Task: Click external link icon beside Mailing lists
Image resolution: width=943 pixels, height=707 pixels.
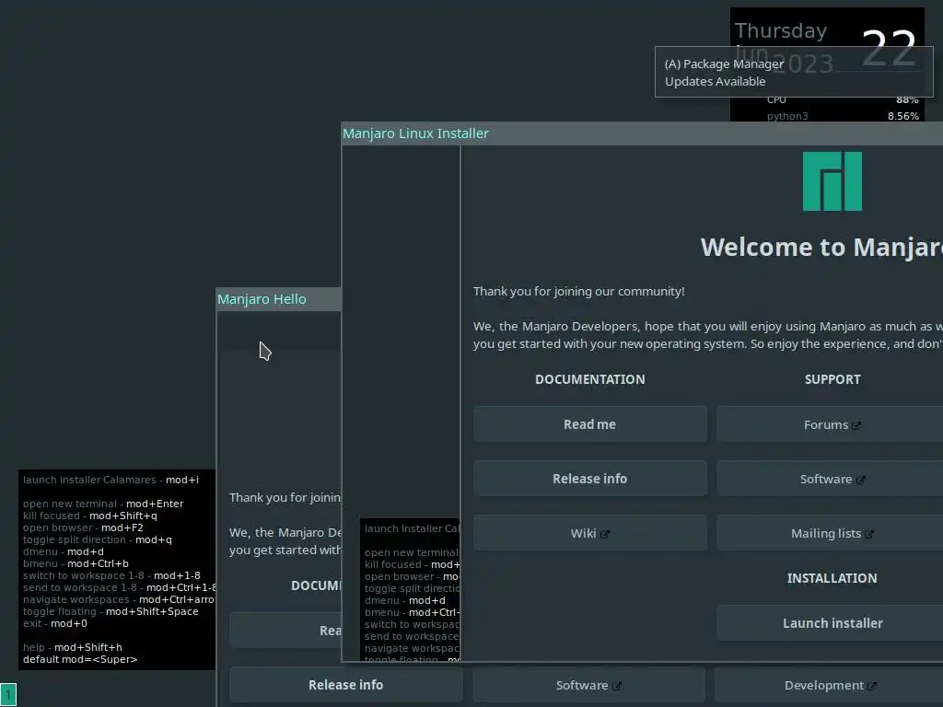Action: (x=869, y=534)
